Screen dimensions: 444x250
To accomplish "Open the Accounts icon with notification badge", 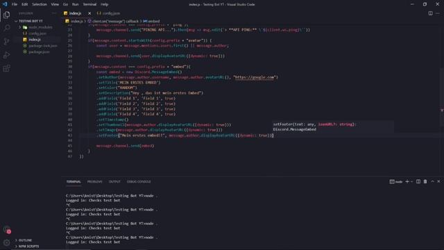I will [x=6, y=230].
